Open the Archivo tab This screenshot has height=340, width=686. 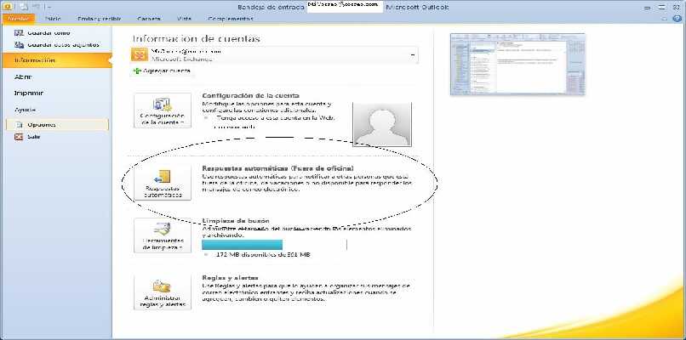(x=18, y=19)
